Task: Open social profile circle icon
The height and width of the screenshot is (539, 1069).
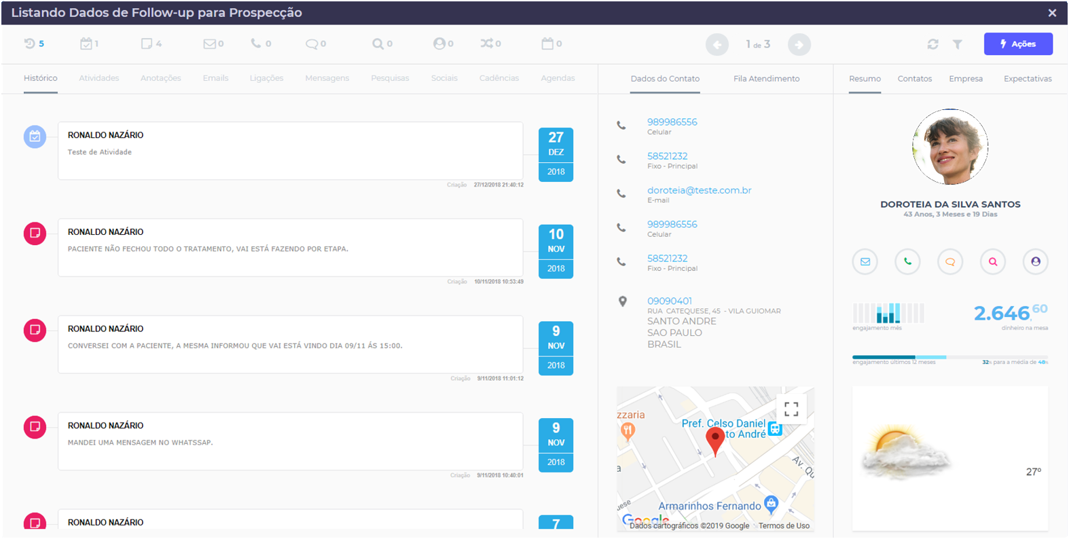Action: point(1036,261)
